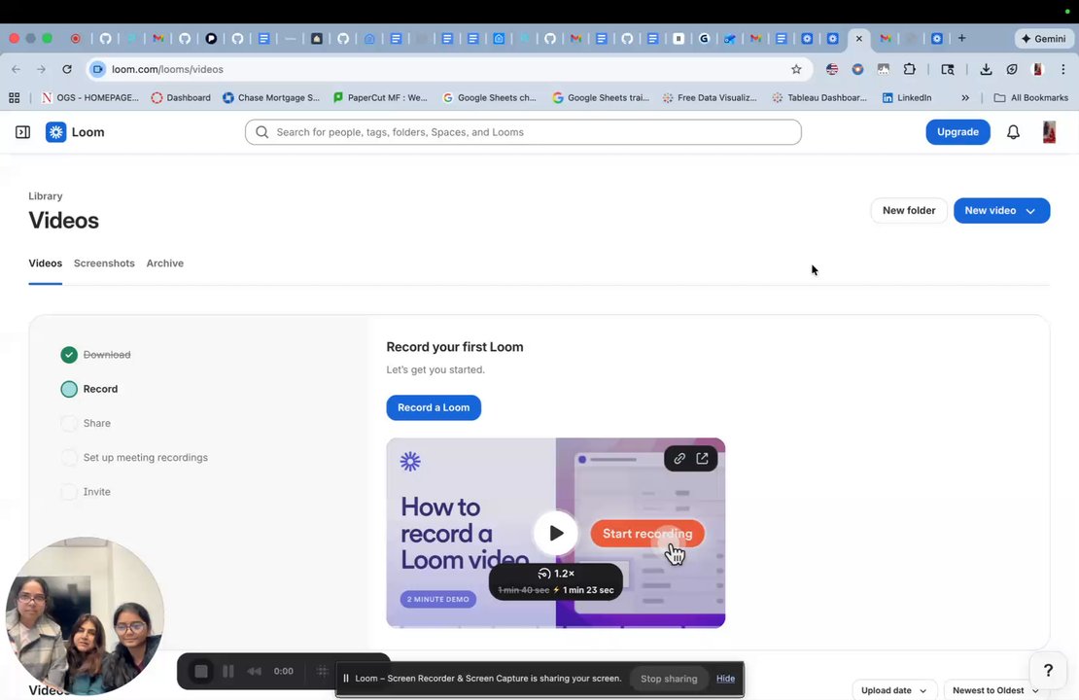Open a new browser tab

pyautogui.click(x=962, y=38)
